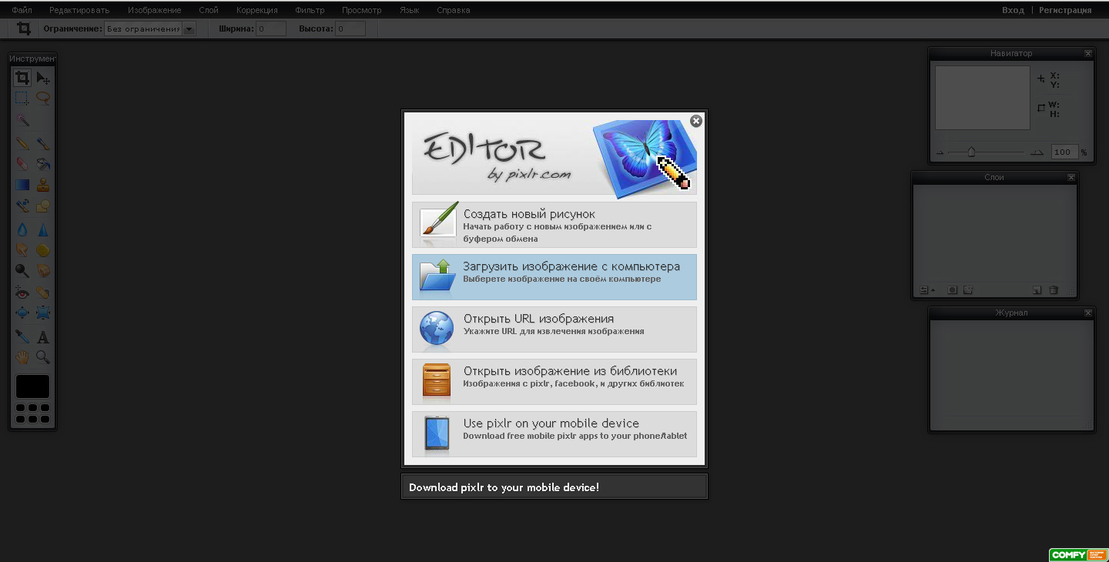Viewport: 1109px width, 562px height.
Task: Select the Paint Bucket tool
Action: point(43,164)
